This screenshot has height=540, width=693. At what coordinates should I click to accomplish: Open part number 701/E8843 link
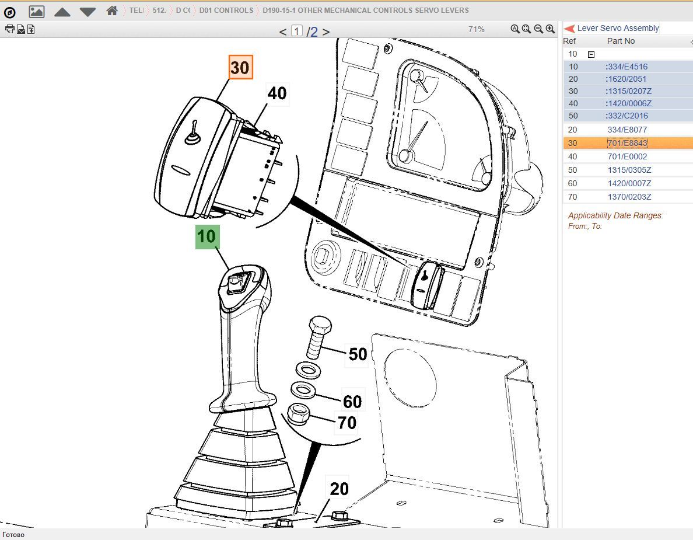tap(627, 143)
